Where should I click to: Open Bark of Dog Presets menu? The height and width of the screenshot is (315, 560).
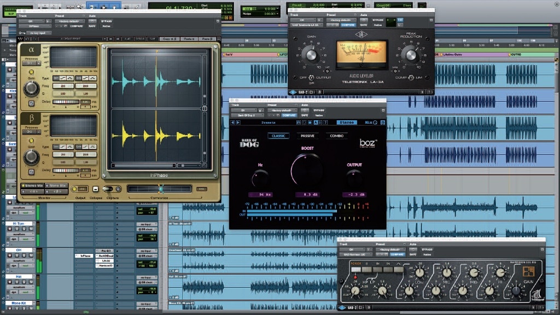click(268, 122)
